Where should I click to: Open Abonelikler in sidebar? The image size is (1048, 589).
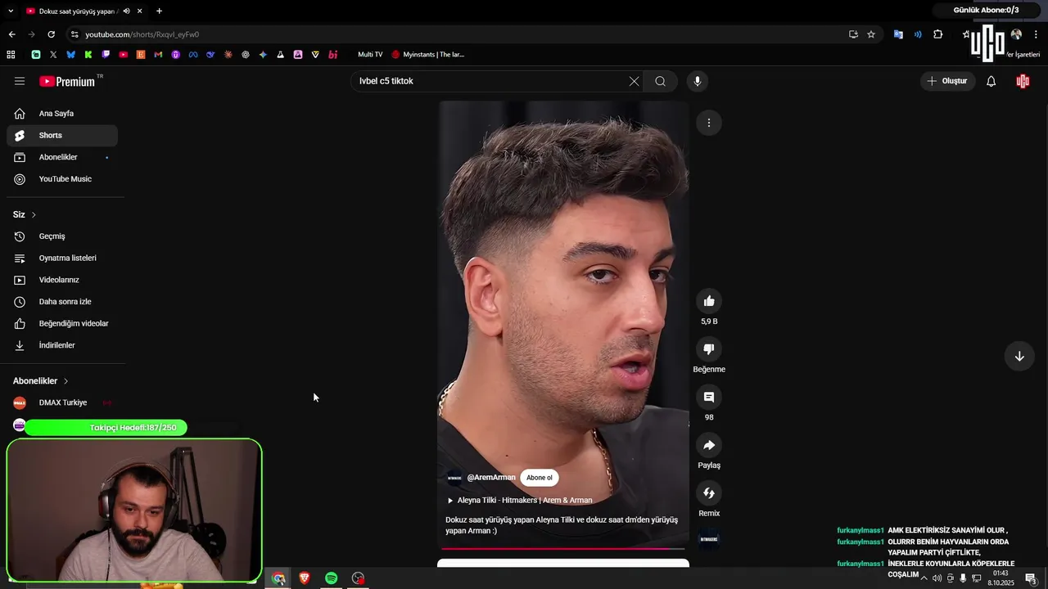click(62, 157)
